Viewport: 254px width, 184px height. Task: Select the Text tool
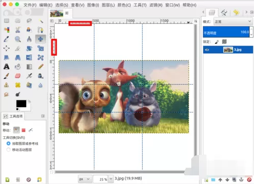[x=7, y=67]
